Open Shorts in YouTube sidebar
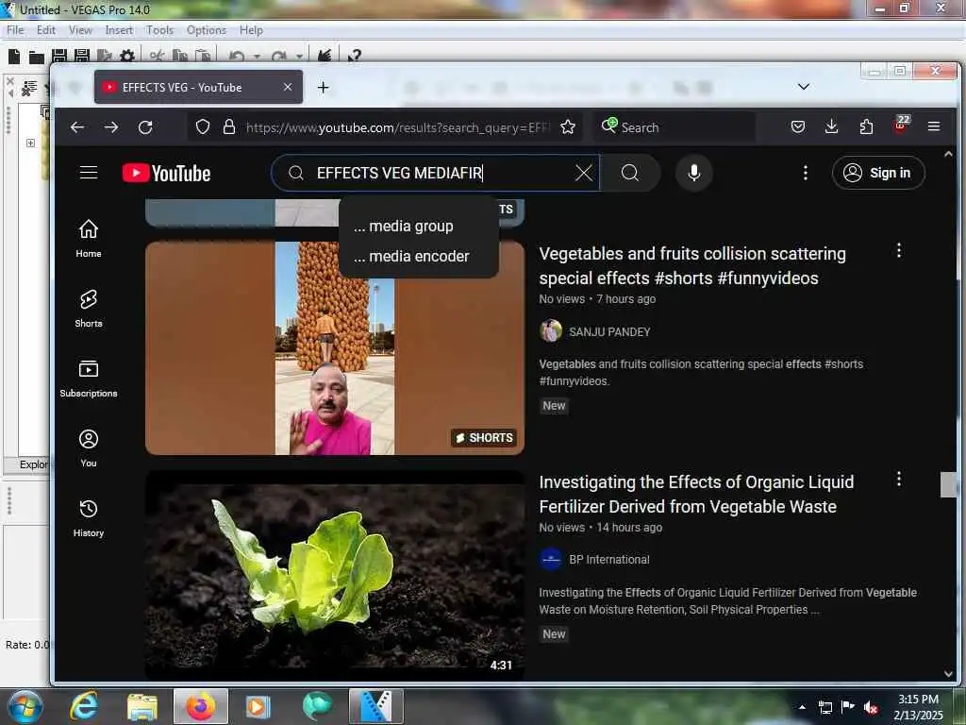 pos(89,309)
